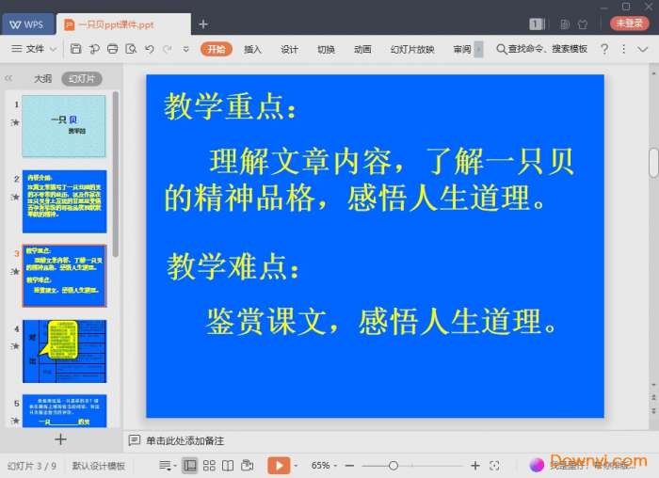Collapse the slide panel with double chevron

tap(8, 78)
